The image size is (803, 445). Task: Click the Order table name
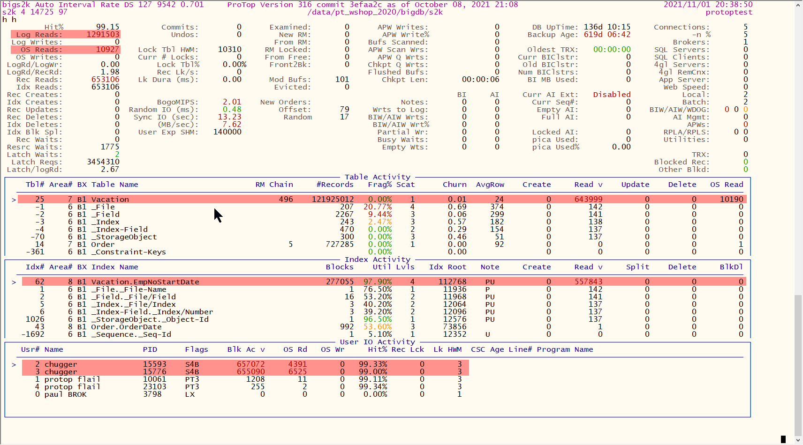tap(103, 245)
